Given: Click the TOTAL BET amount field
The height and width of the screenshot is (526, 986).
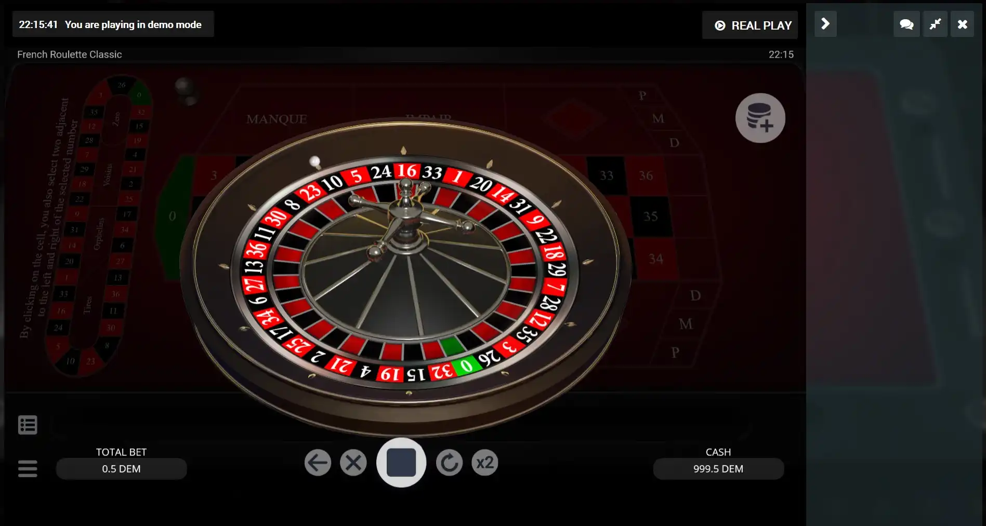Looking at the screenshot, I should pyautogui.click(x=121, y=469).
